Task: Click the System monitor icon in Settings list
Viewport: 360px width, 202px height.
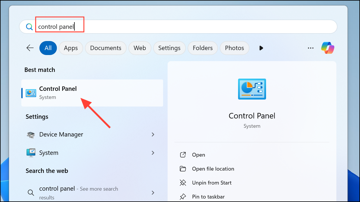Action: click(31, 153)
